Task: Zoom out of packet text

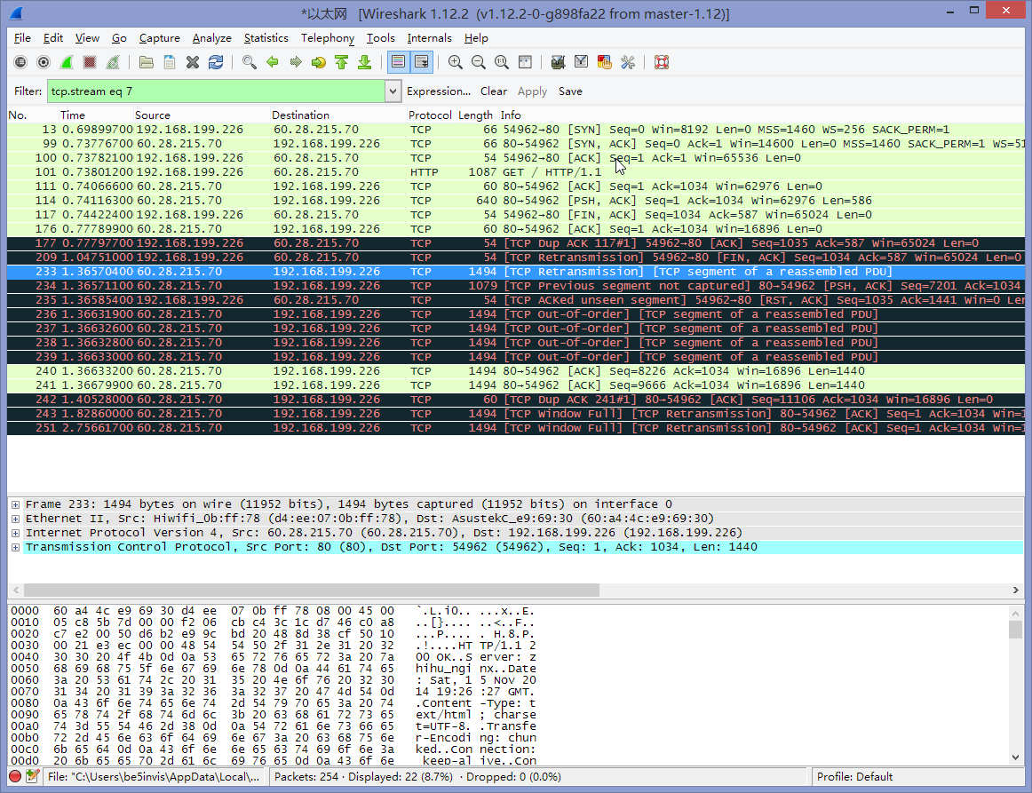Action: 479,62
